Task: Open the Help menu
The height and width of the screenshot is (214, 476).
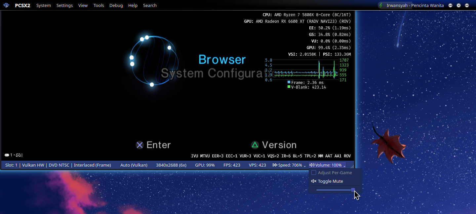Action: click(133, 5)
